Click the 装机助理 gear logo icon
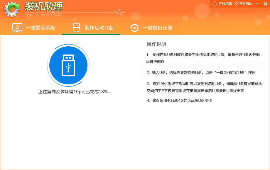This screenshot has height=170, width=270. coord(11,9)
